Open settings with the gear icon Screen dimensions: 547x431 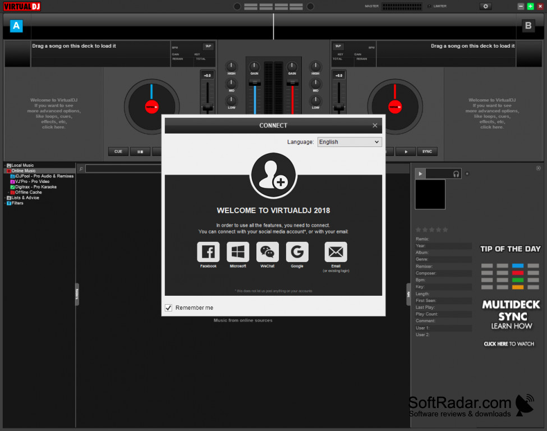coord(486,6)
